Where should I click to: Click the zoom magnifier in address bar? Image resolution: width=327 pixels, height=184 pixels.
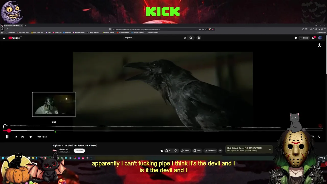click(203, 29)
